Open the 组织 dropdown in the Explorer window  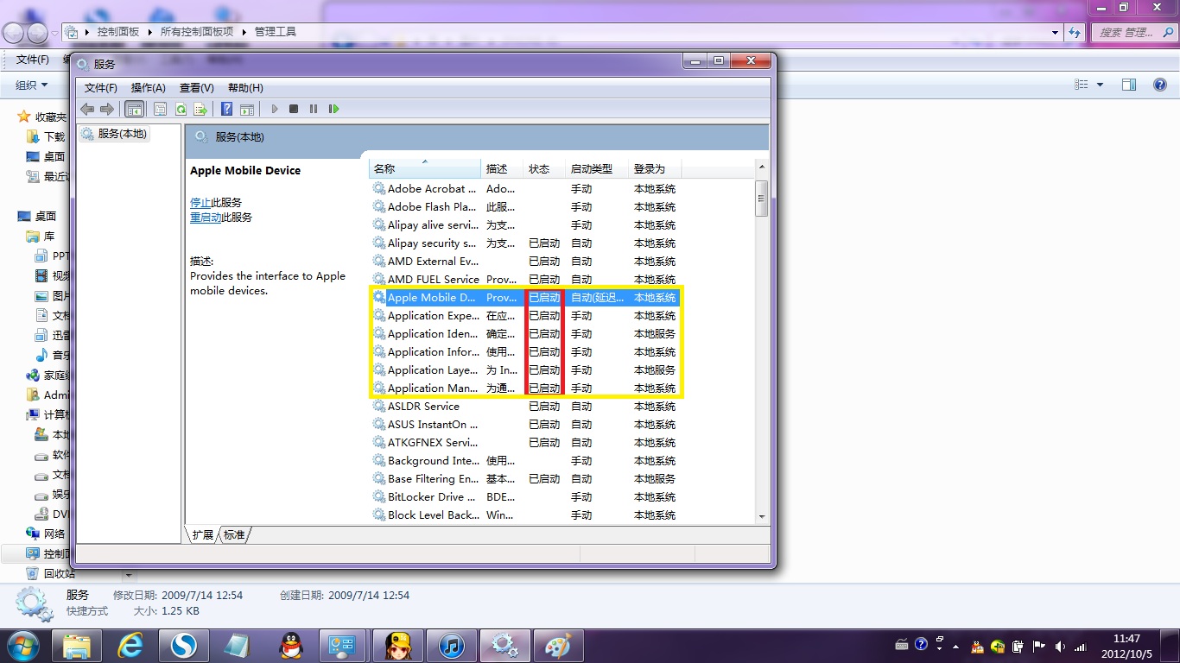point(32,85)
